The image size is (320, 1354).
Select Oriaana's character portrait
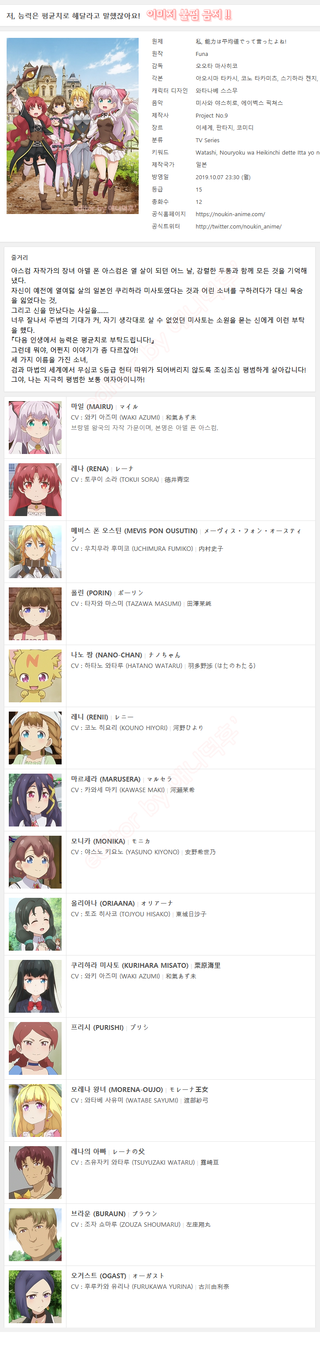[x=35, y=924]
